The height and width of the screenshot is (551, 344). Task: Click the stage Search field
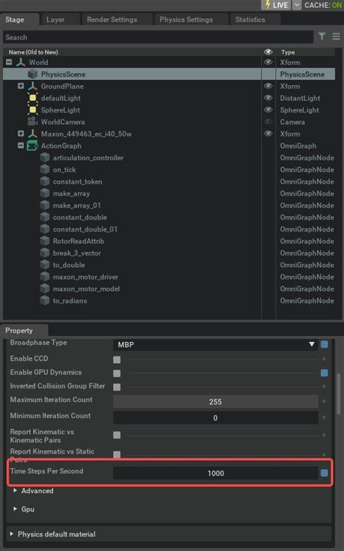click(158, 37)
